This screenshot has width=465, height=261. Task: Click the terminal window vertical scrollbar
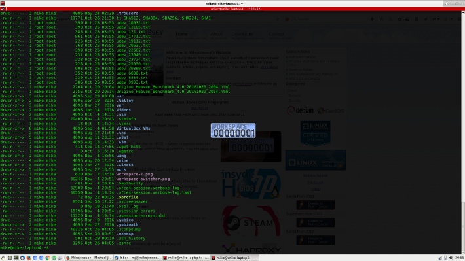coord(463,132)
